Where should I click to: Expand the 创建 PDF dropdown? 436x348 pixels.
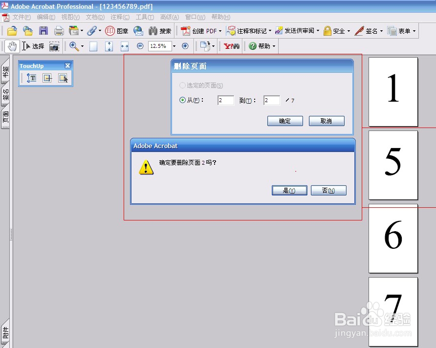pos(220,31)
